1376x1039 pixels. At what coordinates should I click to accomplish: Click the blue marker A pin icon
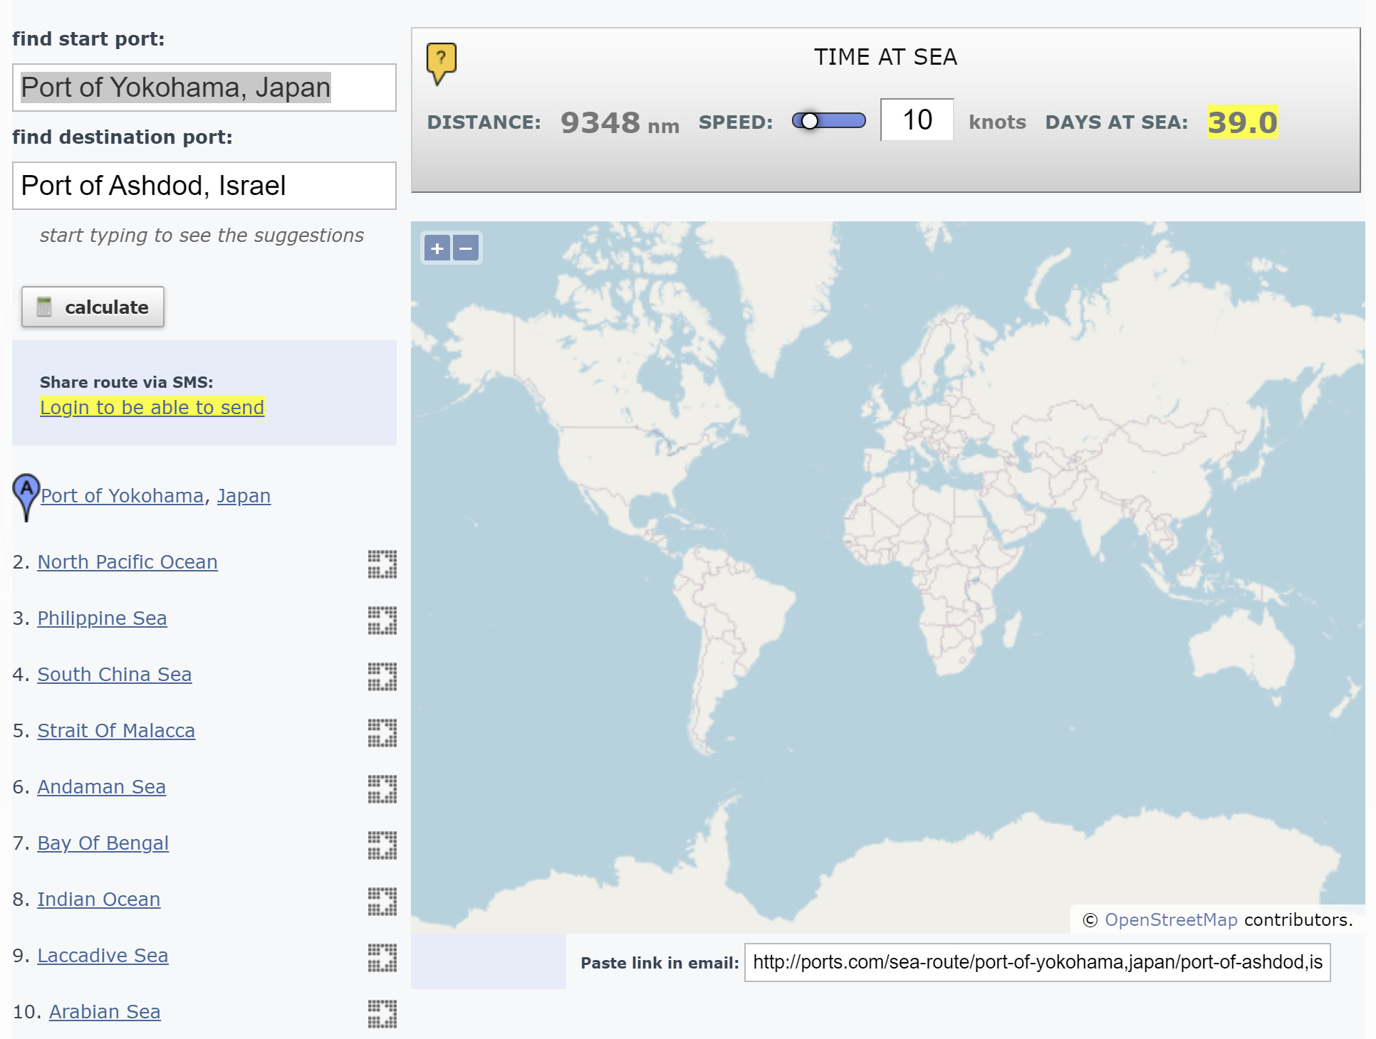26,492
